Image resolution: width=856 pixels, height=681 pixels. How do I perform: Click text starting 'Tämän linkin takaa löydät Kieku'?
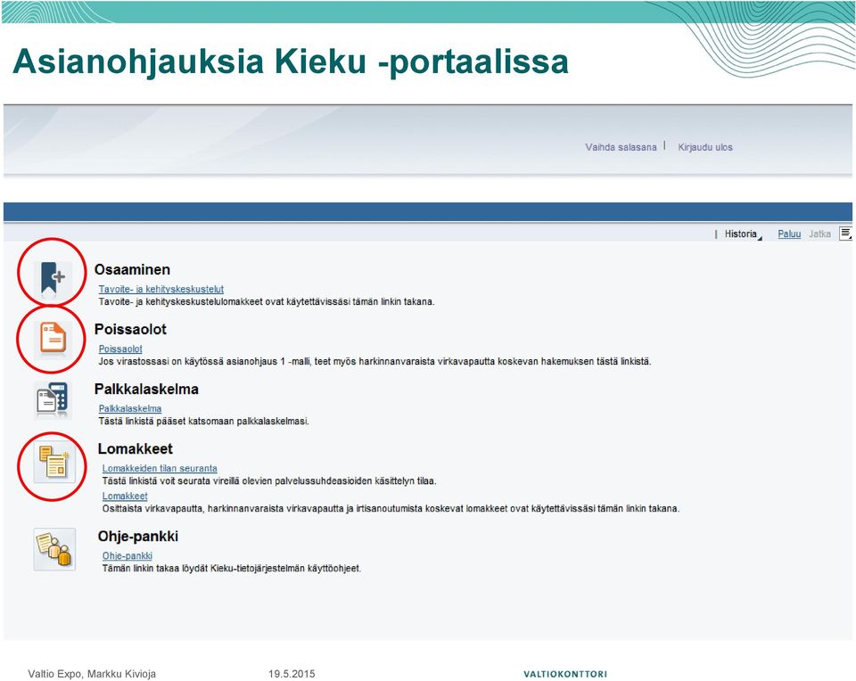232,569
